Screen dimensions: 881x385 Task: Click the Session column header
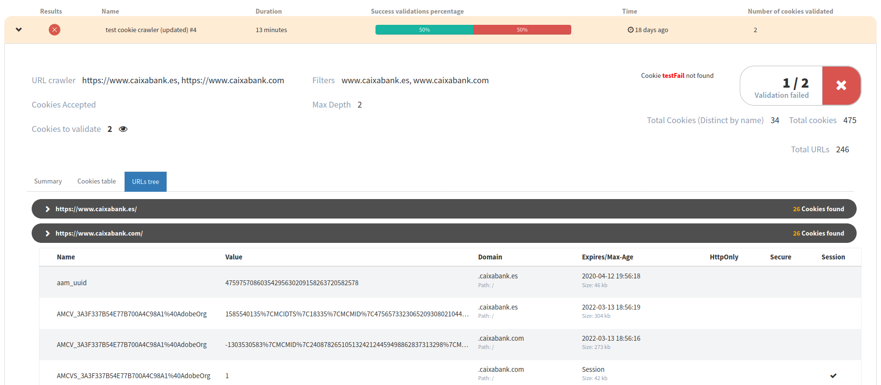pyautogui.click(x=833, y=257)
